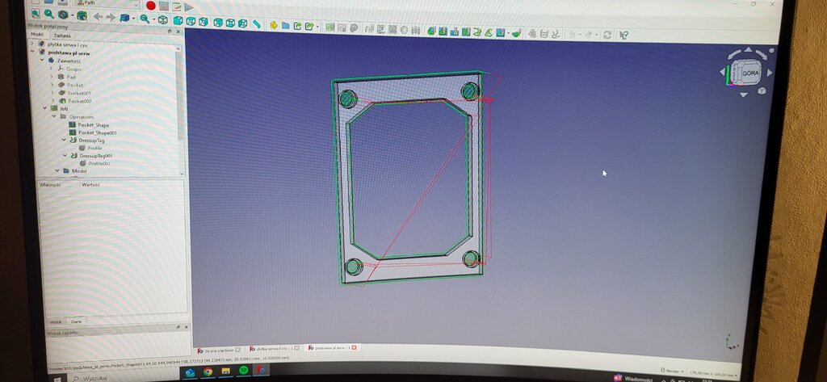Select the Pocket_Shape operation in tree
Screen dimensions: 827x382
[x=93, y=125]
